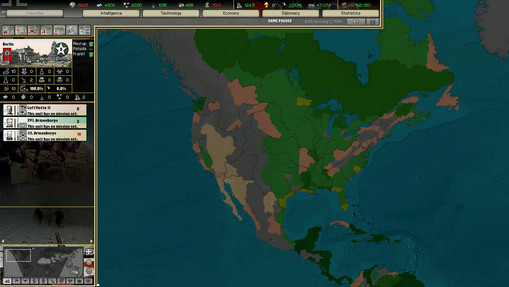
Task: Click the right scroll arrow above minimap
Action: point(92,241)
